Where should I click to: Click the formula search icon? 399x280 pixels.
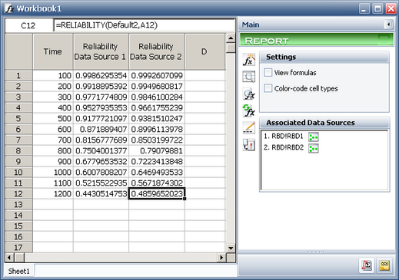(x=249, y=94)
